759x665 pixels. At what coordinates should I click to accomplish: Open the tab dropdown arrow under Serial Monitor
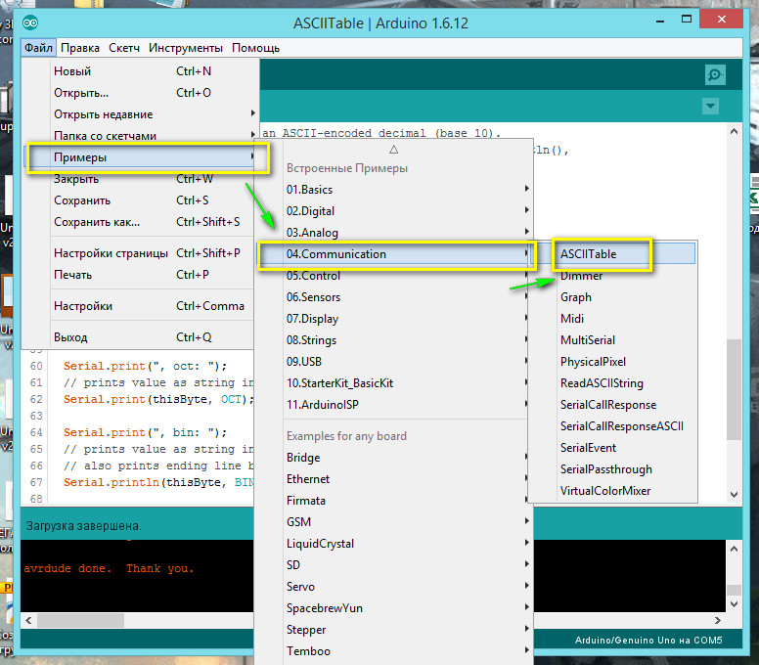coord(710,106)
